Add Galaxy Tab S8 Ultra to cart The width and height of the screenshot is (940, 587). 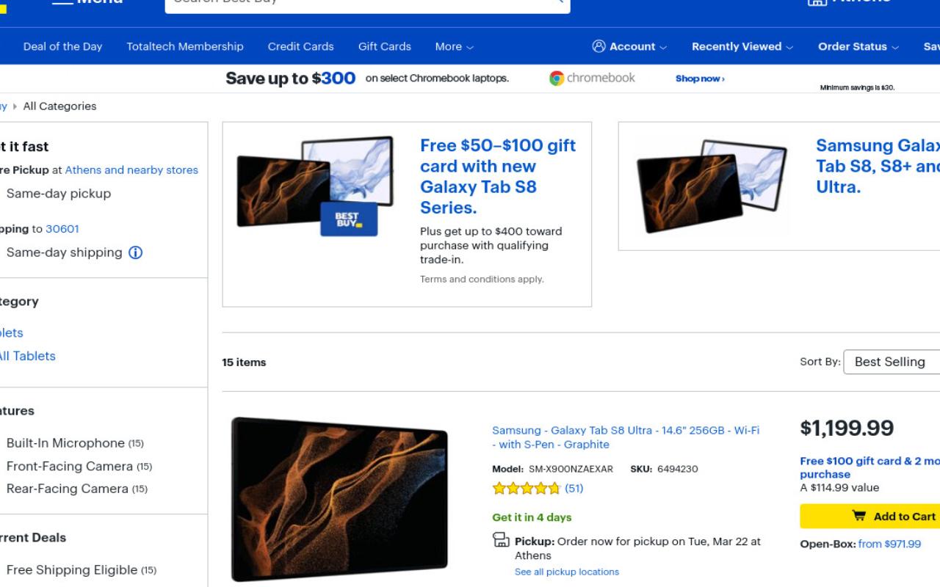[x=869, y=517]
